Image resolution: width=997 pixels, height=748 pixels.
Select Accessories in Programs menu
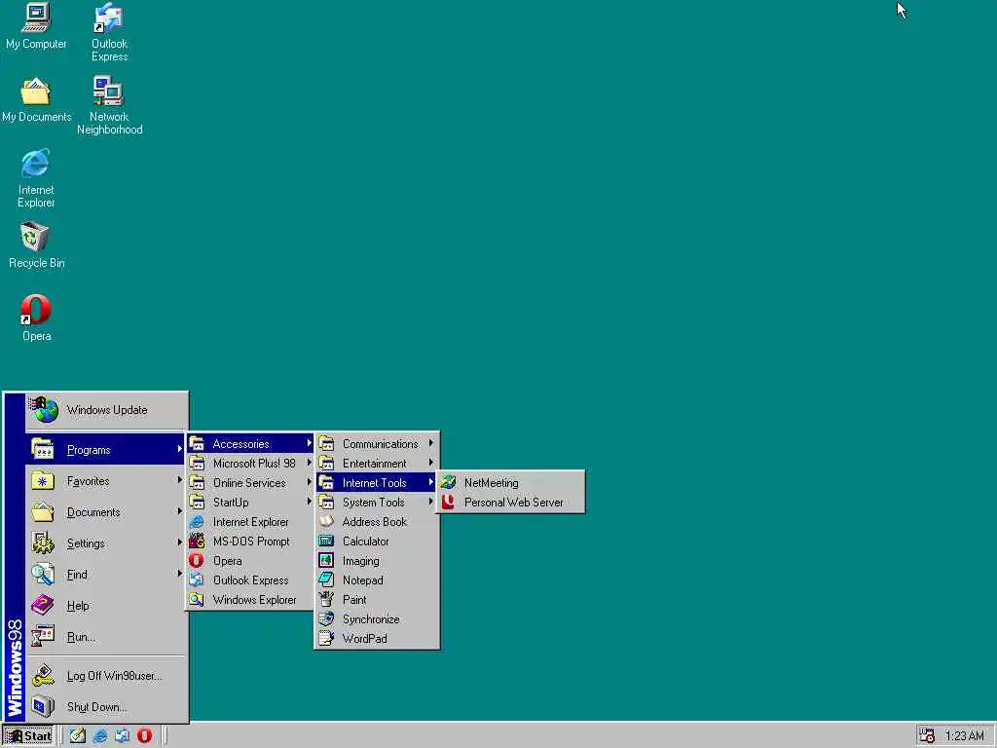[250, 443]
